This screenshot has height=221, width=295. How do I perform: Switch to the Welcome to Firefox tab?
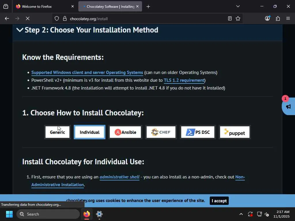pyautogui.click(x=44, y=6)
